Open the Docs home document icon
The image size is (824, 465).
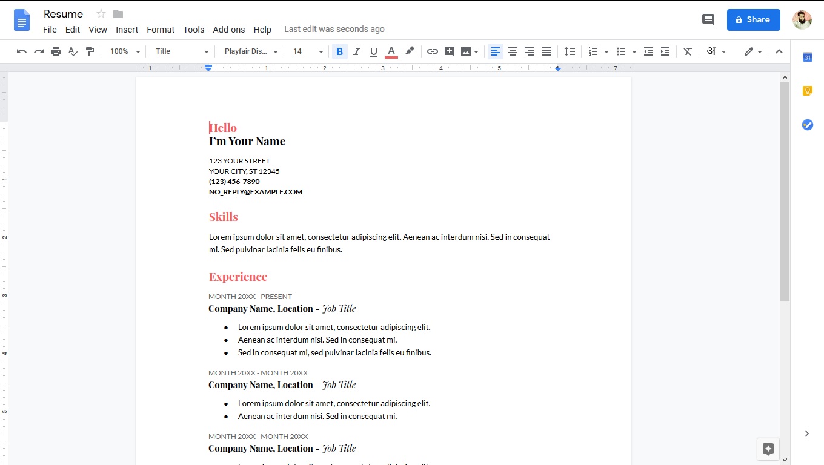click(22, 21)
